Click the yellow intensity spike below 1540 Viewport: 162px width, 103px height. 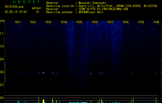[156, 100]
